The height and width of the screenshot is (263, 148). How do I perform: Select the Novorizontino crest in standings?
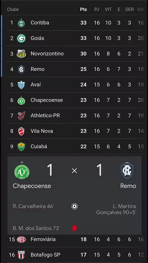pos(21,54)
